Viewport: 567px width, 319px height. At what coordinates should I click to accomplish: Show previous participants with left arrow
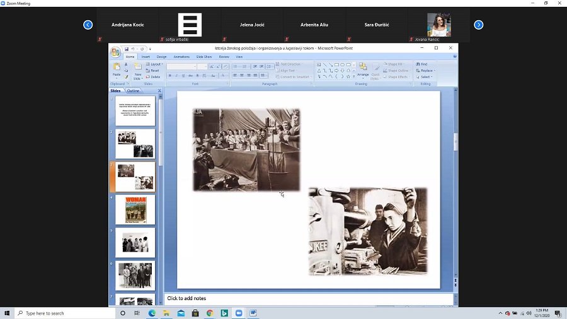[88, 25]
